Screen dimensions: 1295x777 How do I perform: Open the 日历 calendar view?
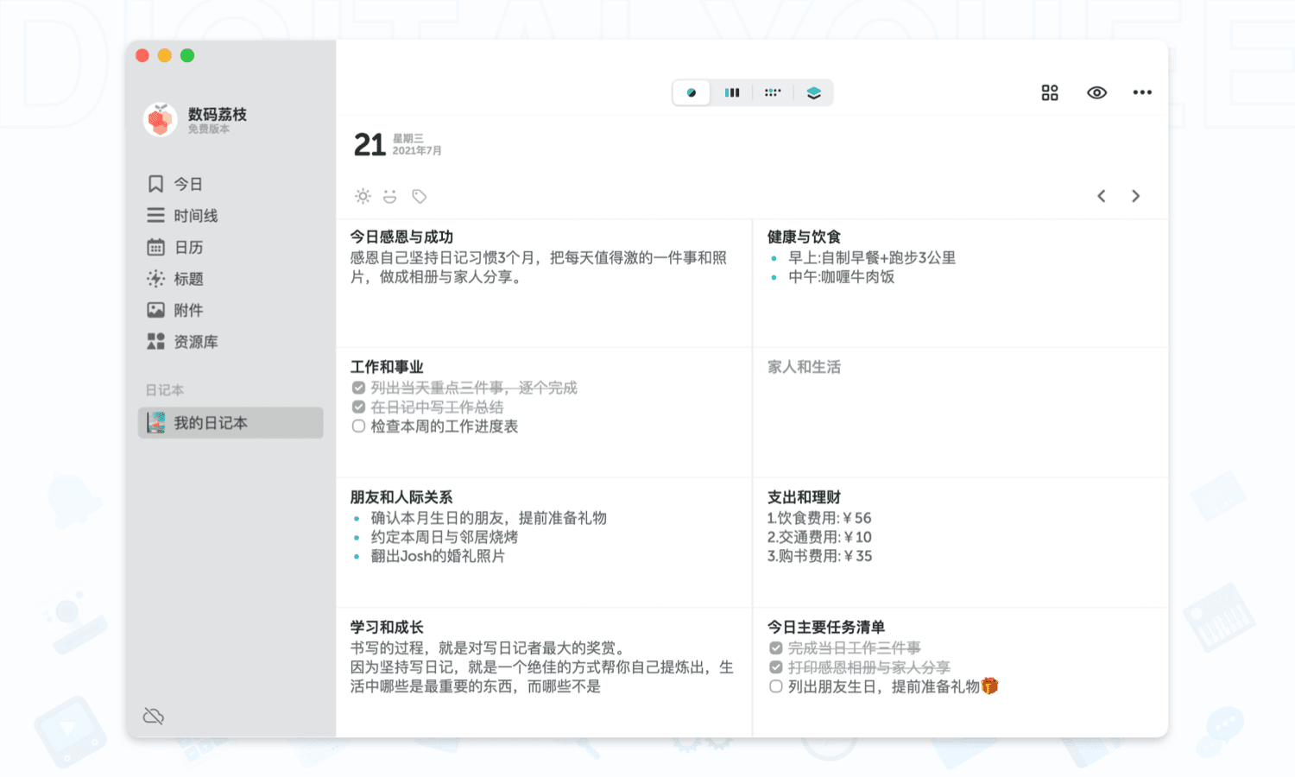coord(188,247)
